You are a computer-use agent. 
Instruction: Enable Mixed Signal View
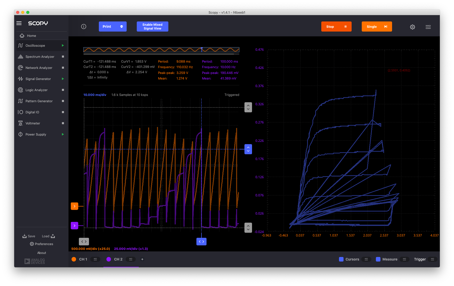152,27
